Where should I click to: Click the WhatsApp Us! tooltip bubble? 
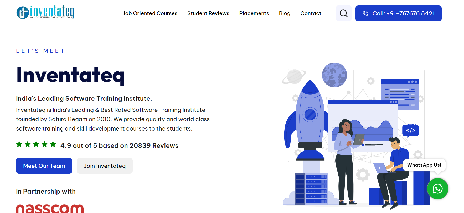point(424,165)
